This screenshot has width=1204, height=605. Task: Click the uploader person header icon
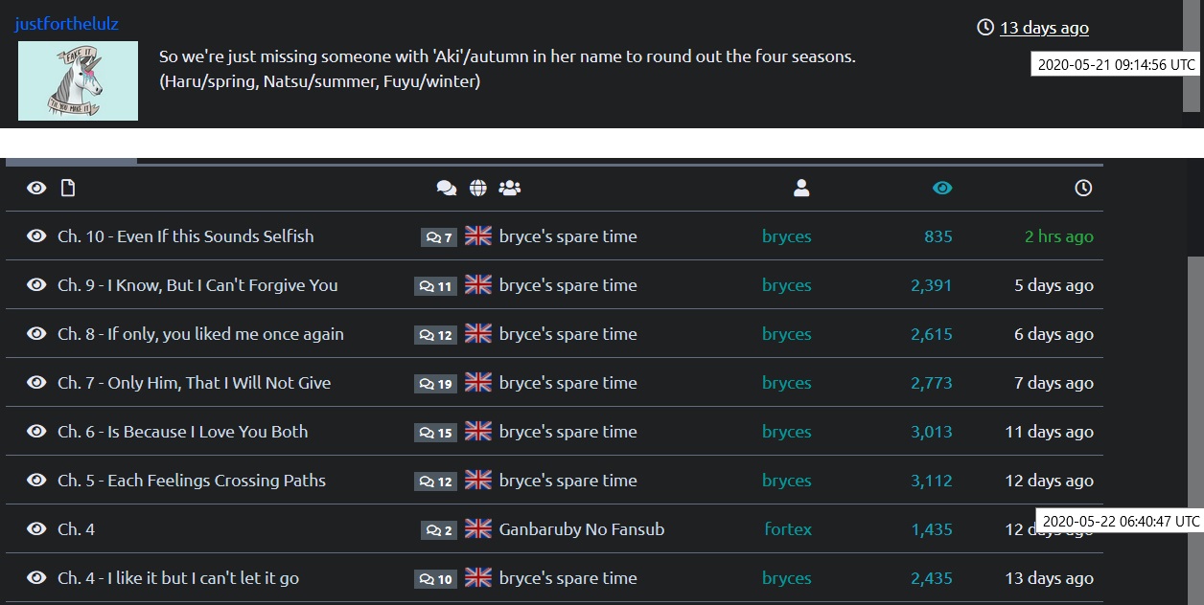(801, 189)
